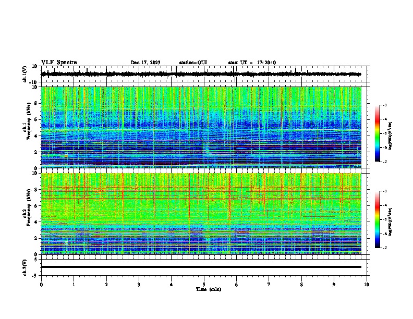This screenshot has height=319, width=413.
Task: Select the "start UT = 17:20: 0" text
Action: [252, 63]
